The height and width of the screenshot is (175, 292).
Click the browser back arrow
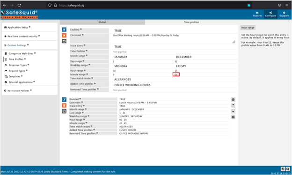tap(5, 5)
